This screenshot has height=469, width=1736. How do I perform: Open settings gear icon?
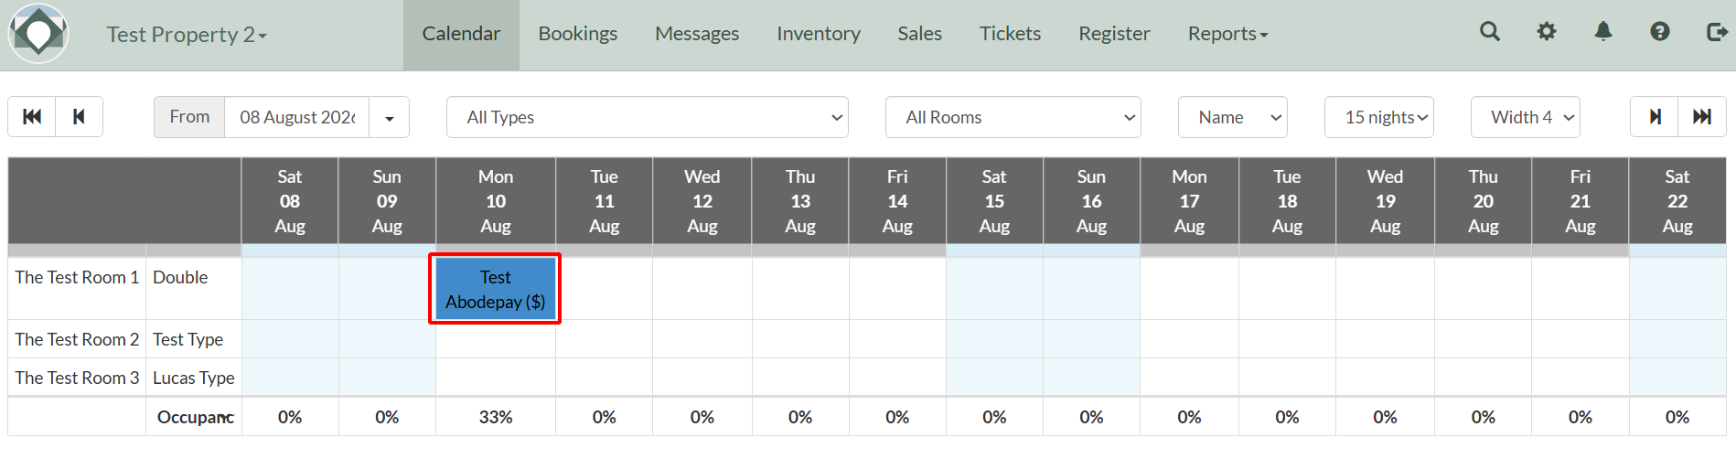click(x=1547, y=32)
